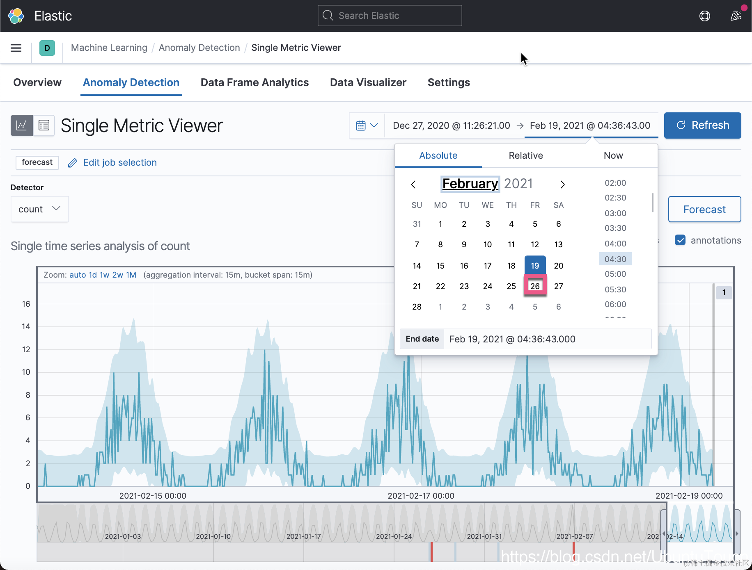Switch to Single Metric Viewer chart icon
Viewport: 752px width, 570px height.
(x=22, y=125)
